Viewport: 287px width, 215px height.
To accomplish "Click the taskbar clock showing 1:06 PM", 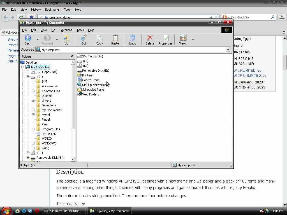I will click(x=278, y=211).
